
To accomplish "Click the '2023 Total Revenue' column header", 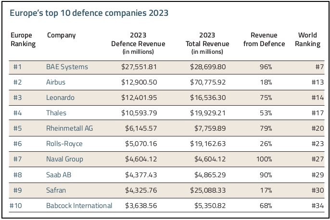I will 207,43.
